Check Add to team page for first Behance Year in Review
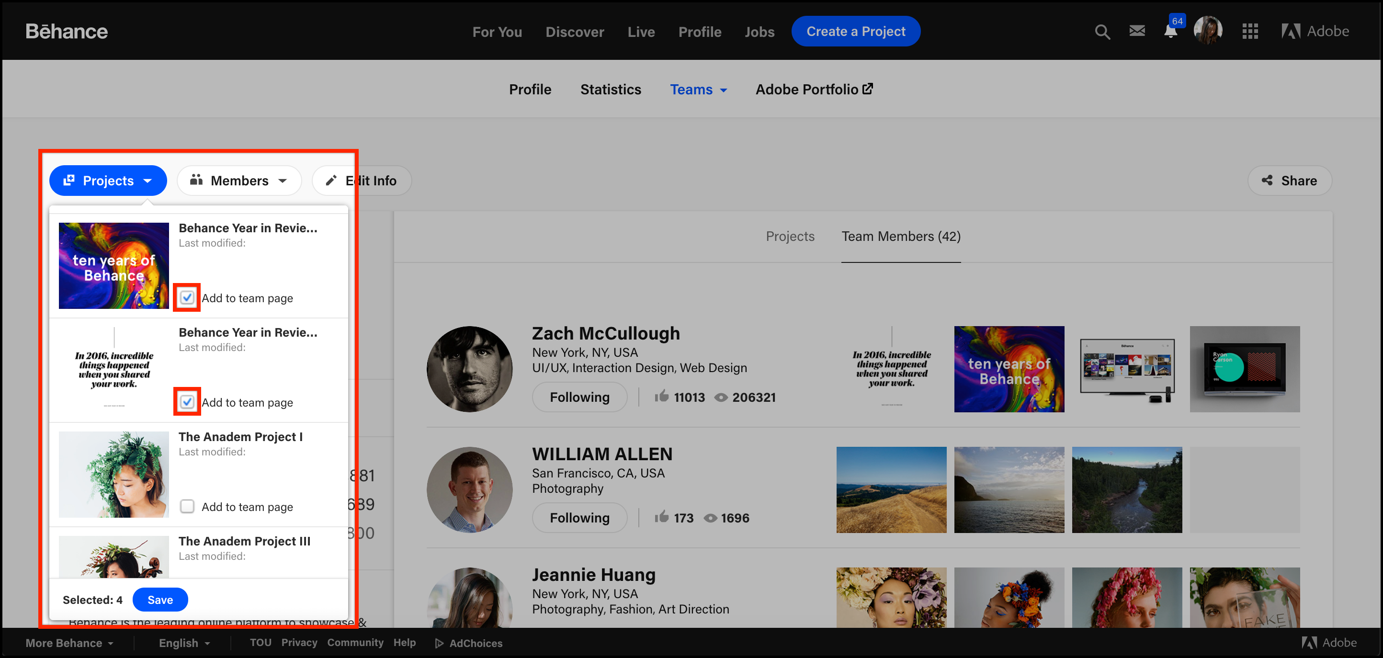The image size is (1383, 658). tap(187, 297)
